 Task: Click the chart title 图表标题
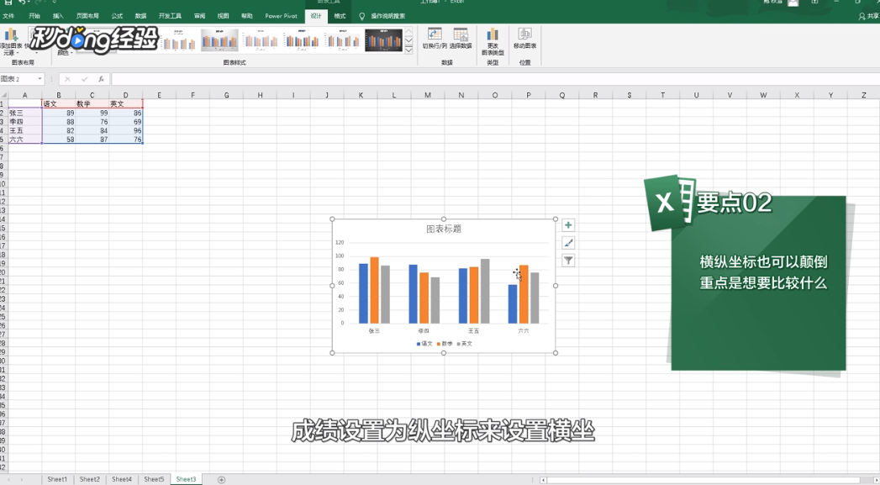[x=444, y=229]
